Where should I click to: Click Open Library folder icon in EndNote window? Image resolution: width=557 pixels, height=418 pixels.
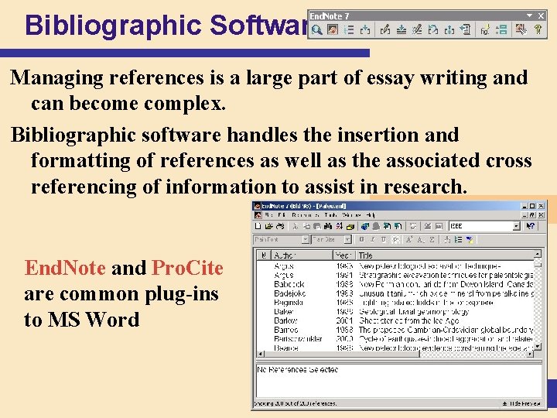(x=269, y=226)
